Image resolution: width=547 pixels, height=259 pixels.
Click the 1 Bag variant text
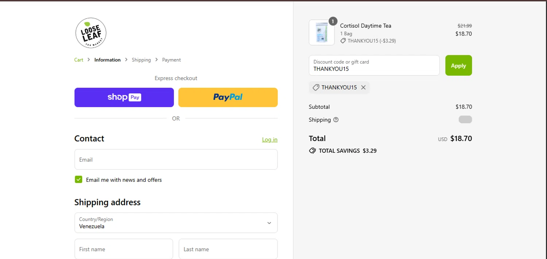click(346, 34)
